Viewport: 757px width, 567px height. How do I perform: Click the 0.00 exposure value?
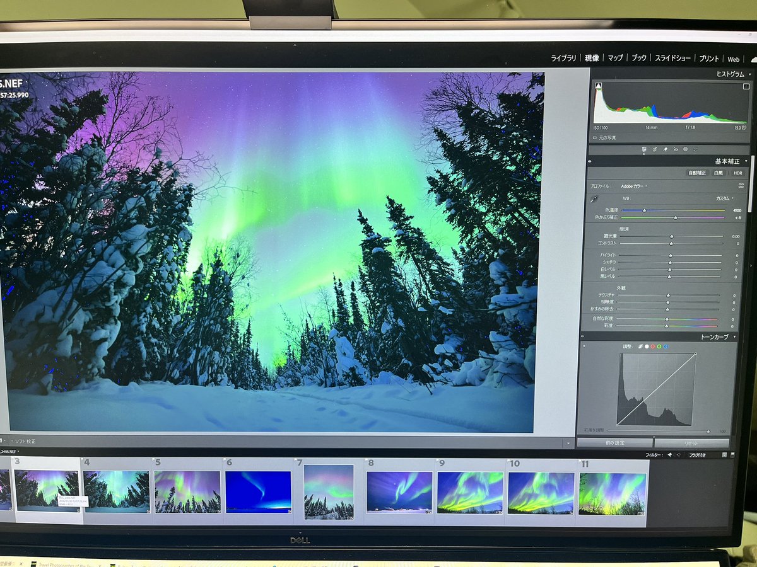click(x=736, y=236)
